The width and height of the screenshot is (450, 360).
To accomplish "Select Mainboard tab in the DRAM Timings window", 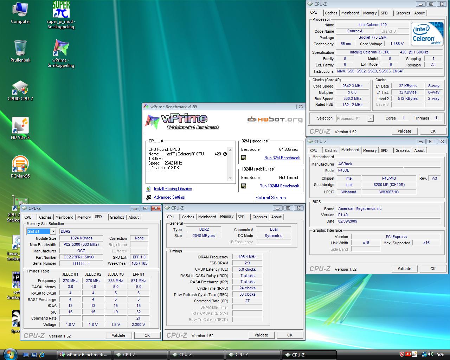I will point(207,217).
